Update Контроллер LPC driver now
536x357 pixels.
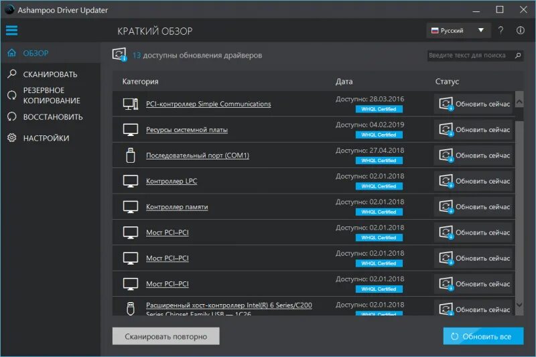click(474, 181)
